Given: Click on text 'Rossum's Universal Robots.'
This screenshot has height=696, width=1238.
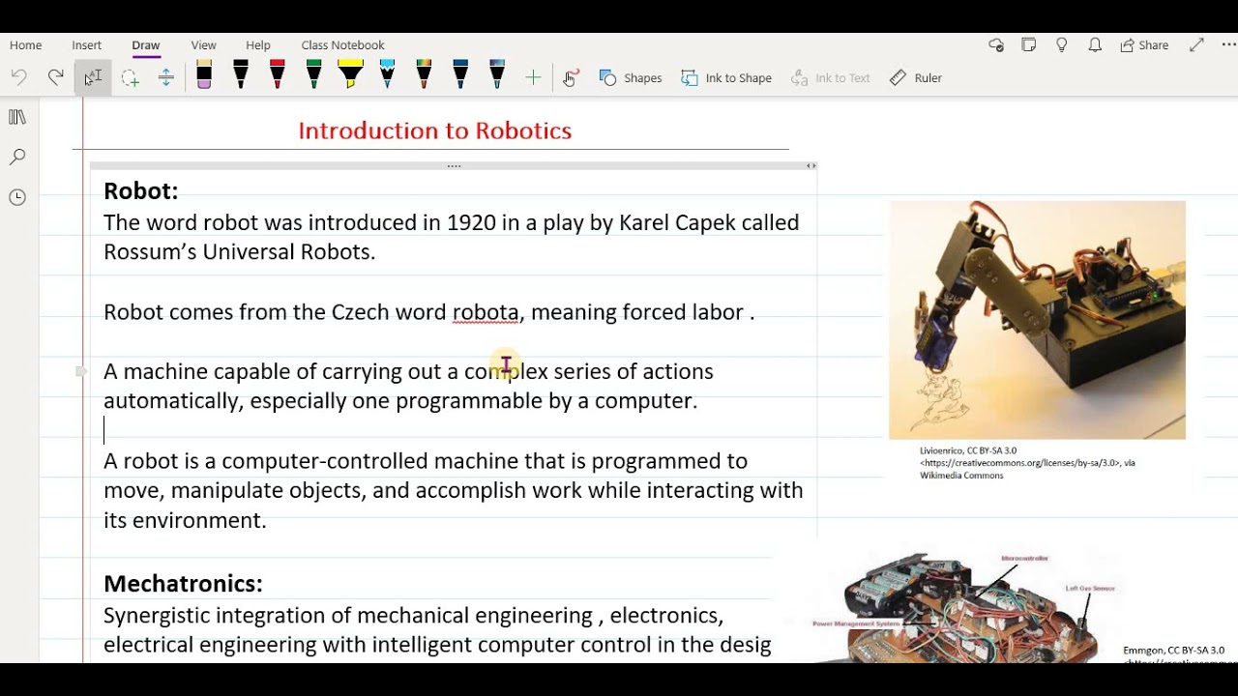Looking at the screenshot, I should (x=239, y=252).
